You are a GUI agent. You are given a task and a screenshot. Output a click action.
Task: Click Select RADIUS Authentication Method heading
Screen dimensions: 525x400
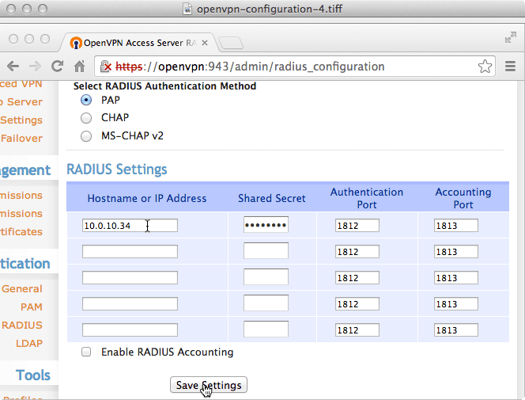tap(164, 86)
